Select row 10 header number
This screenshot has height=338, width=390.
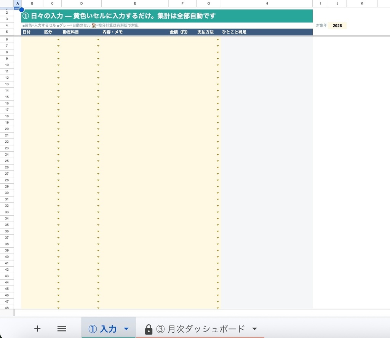point(7,65)
